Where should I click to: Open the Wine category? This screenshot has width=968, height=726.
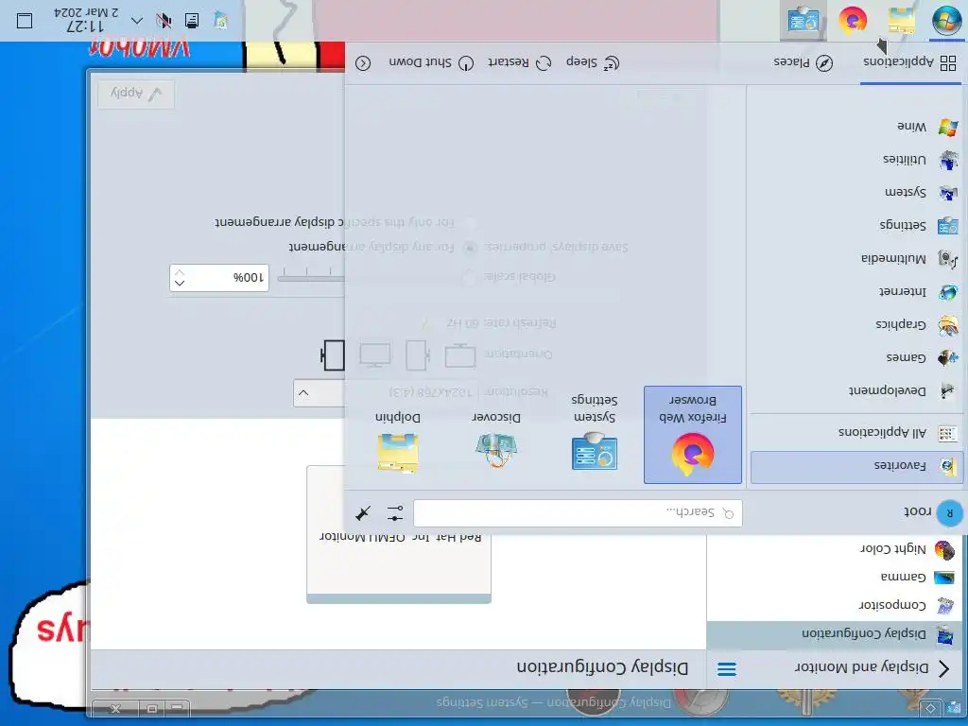(x=856, y=128)
